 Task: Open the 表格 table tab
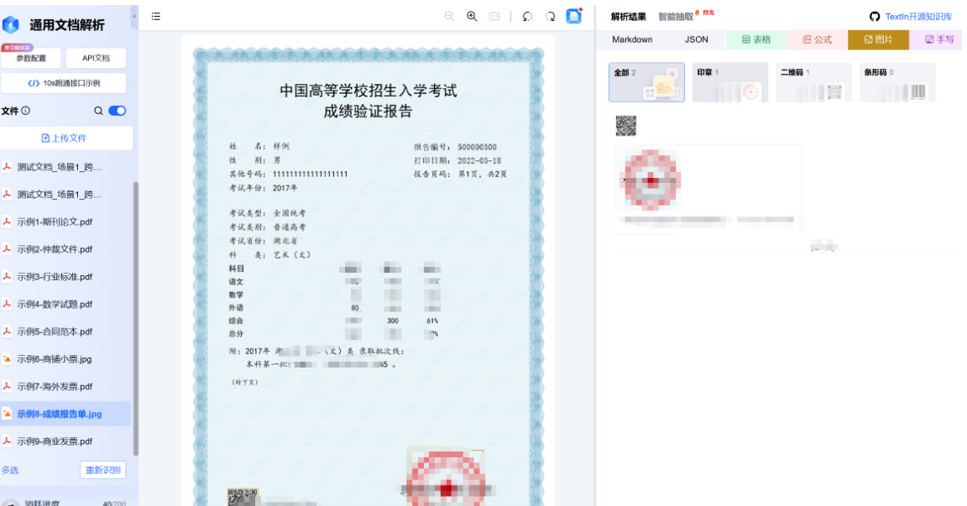pyautogui.click(x=756, y=39)
